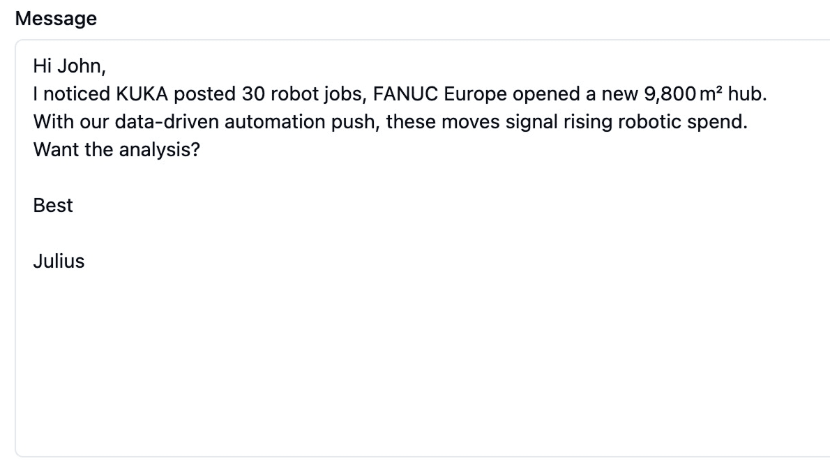Viewport: 830px width, 470px height.
Task: Place cursor on the 'Want the analysis?' line
Action: 116,150
